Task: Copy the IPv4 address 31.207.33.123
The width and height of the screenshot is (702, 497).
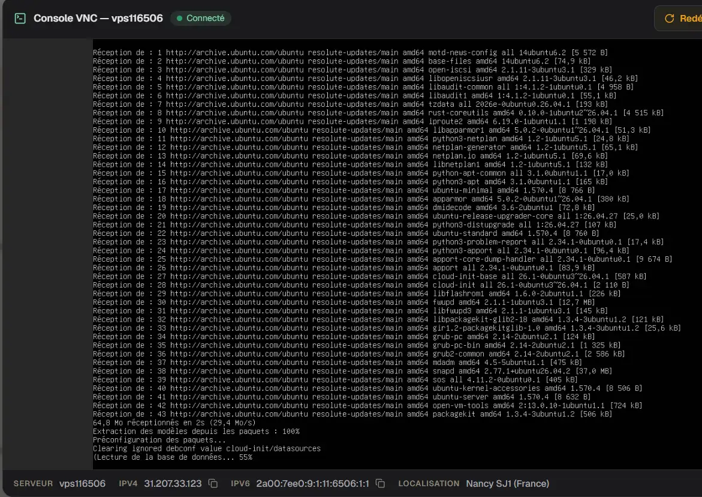Action: pos(213,484)
